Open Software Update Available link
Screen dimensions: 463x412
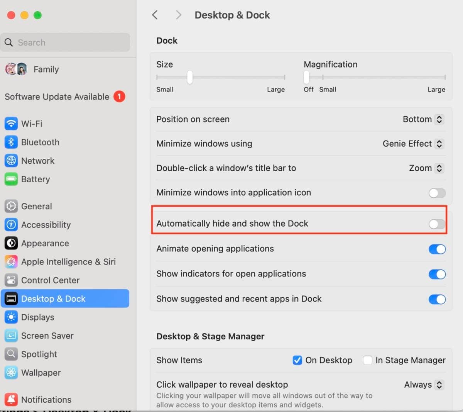pos(57,97)
